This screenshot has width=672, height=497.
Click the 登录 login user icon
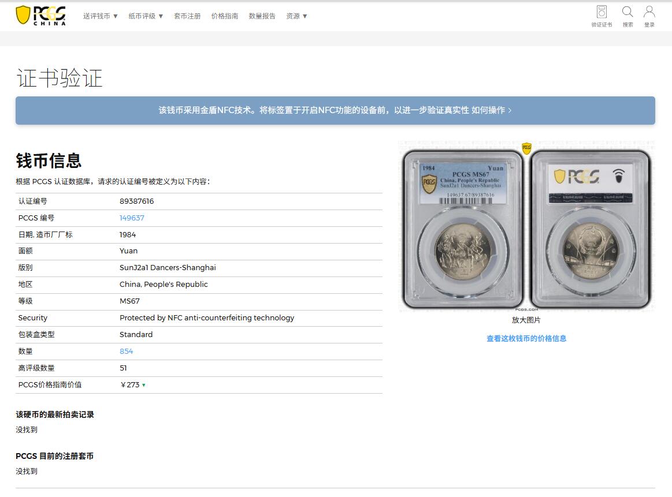[649, 16]
